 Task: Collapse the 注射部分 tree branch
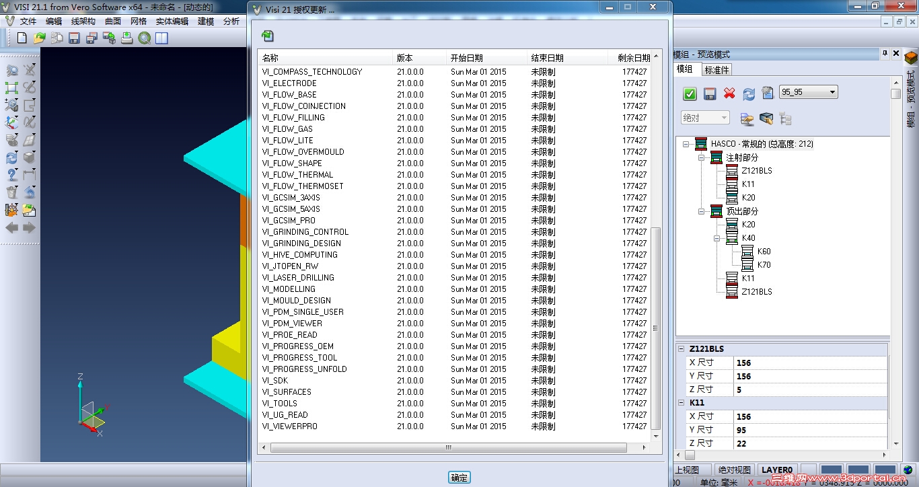(x=702, y=157)
